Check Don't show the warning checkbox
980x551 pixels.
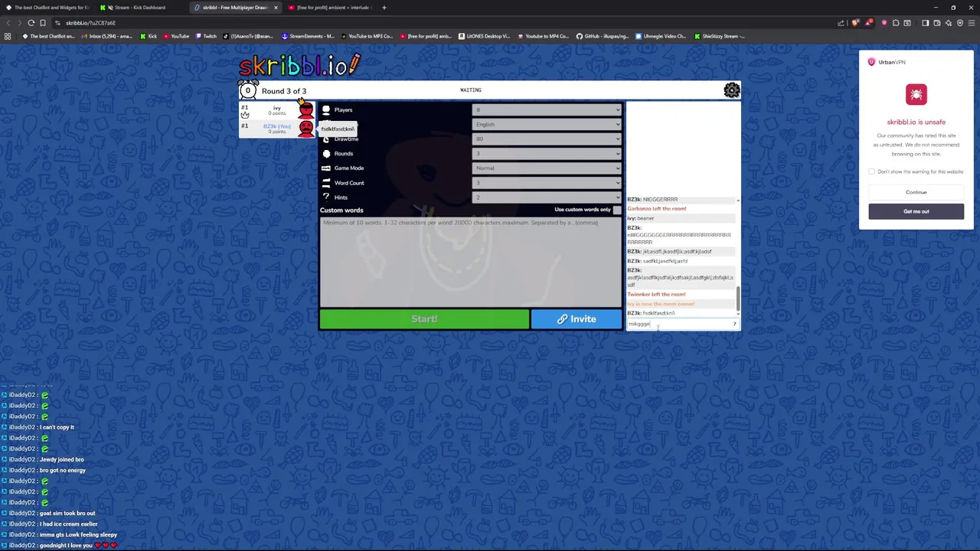(871, 171)
